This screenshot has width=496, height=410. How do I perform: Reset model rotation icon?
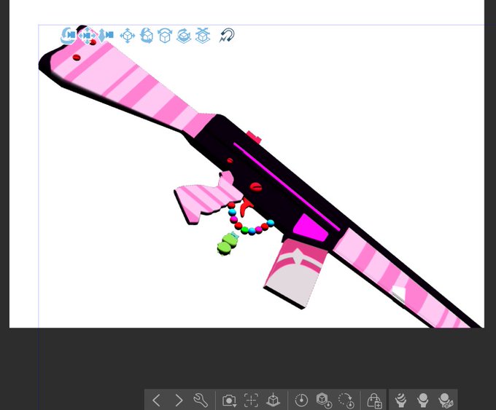(x=346, y=401)
